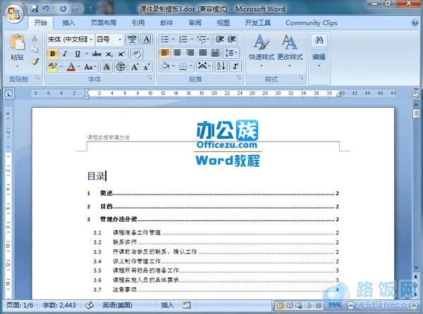This screenshot has width=423, height=314.
Task: Open 审阅 review tab
Action: point(195,23)
